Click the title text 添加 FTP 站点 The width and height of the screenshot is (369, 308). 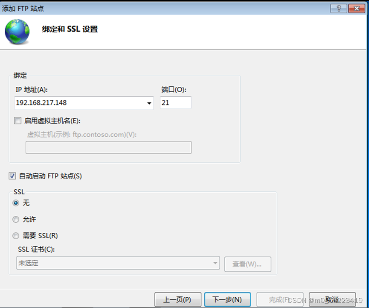(x=23, y=9)
